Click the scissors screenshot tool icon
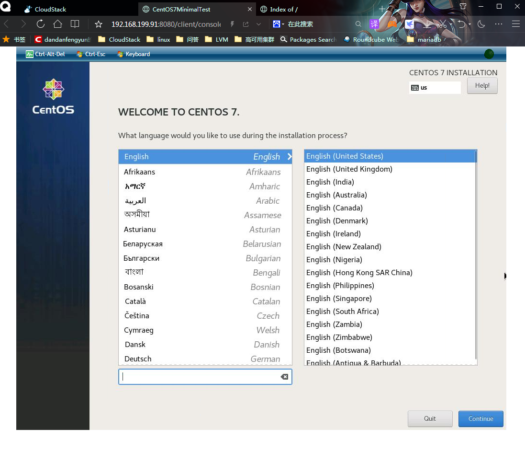 [442, 24]
